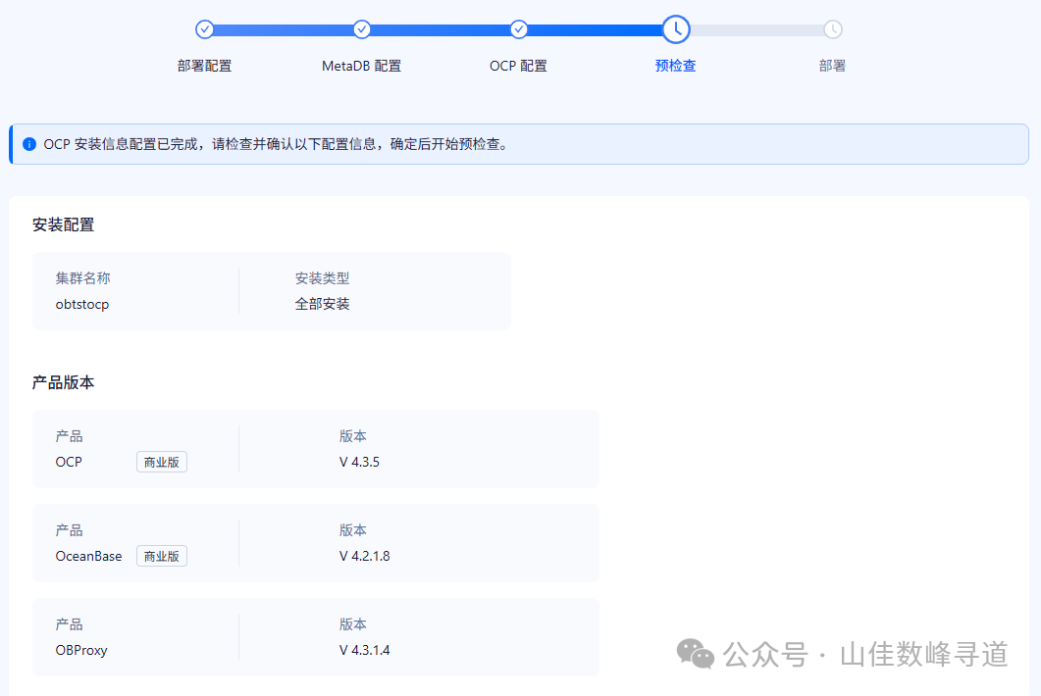Select the MetaDB 配置 step label
This screenshot has height=696, width=1041.
pyautogui.click(x=362, y=66)
